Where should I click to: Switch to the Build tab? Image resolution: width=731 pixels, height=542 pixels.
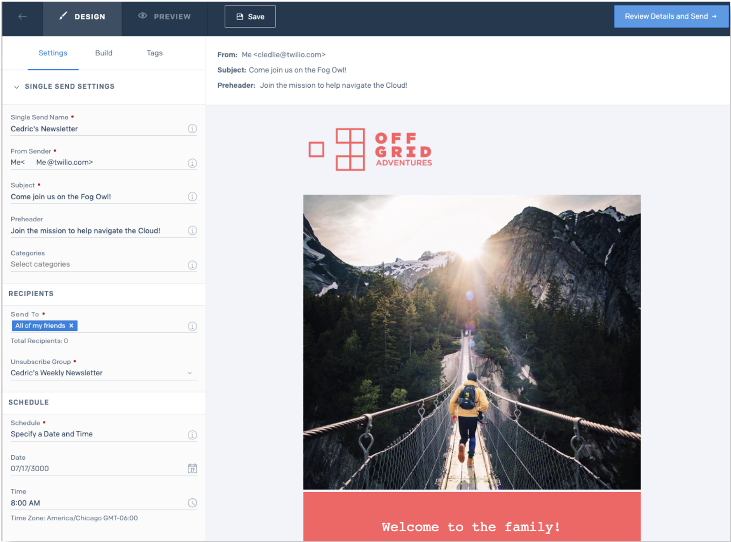click(x=103, y=53)
